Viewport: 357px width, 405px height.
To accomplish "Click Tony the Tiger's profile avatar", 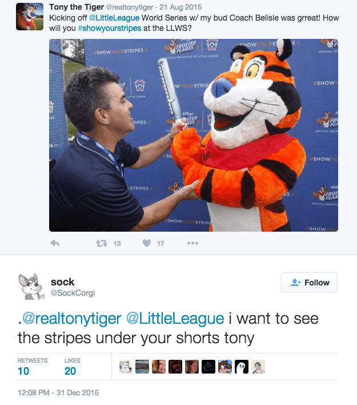I will 30,17.
